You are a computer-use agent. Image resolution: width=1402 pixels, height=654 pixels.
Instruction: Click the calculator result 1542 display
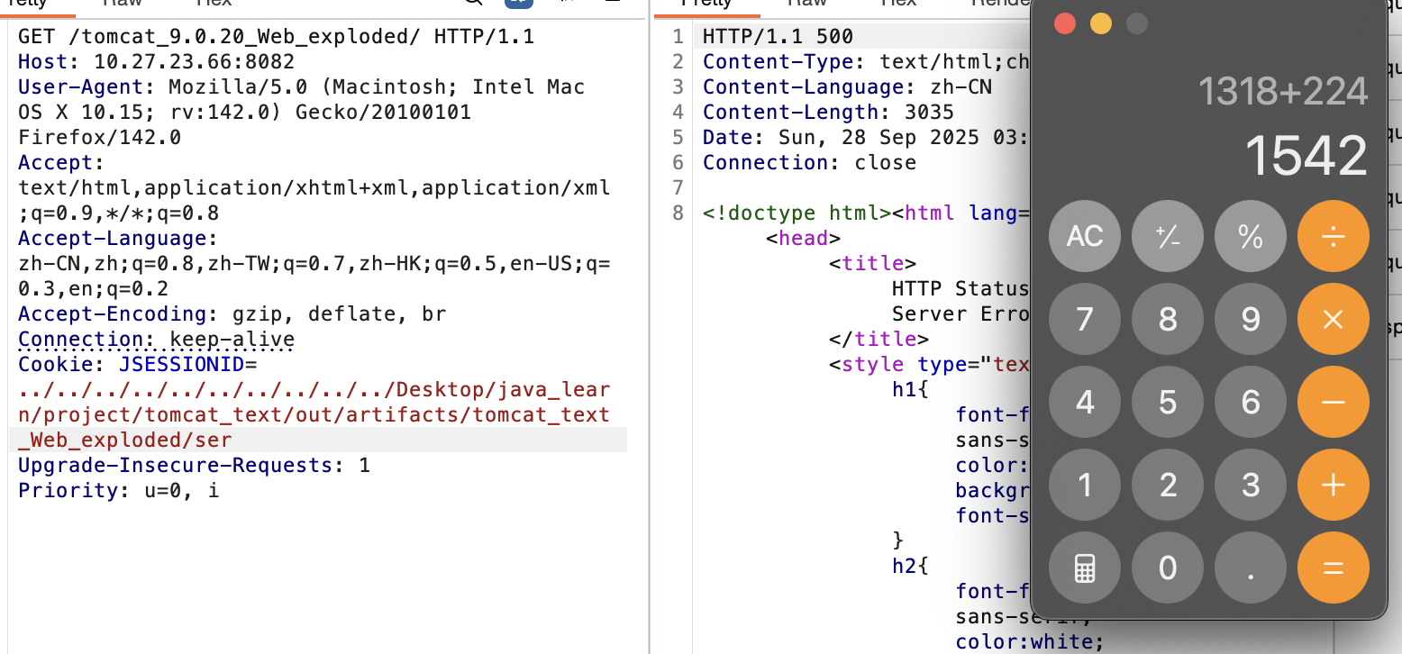point(1306,156)
